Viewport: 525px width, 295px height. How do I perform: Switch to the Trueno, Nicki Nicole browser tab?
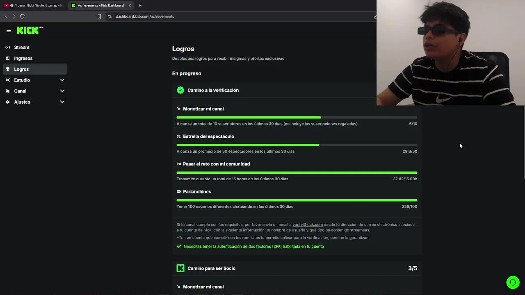coord(34,5)
